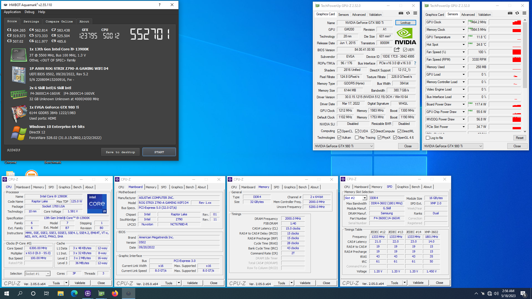Screen dimensions: 532x299
Task: Click the START benchmark button
Action: (159, 152)
